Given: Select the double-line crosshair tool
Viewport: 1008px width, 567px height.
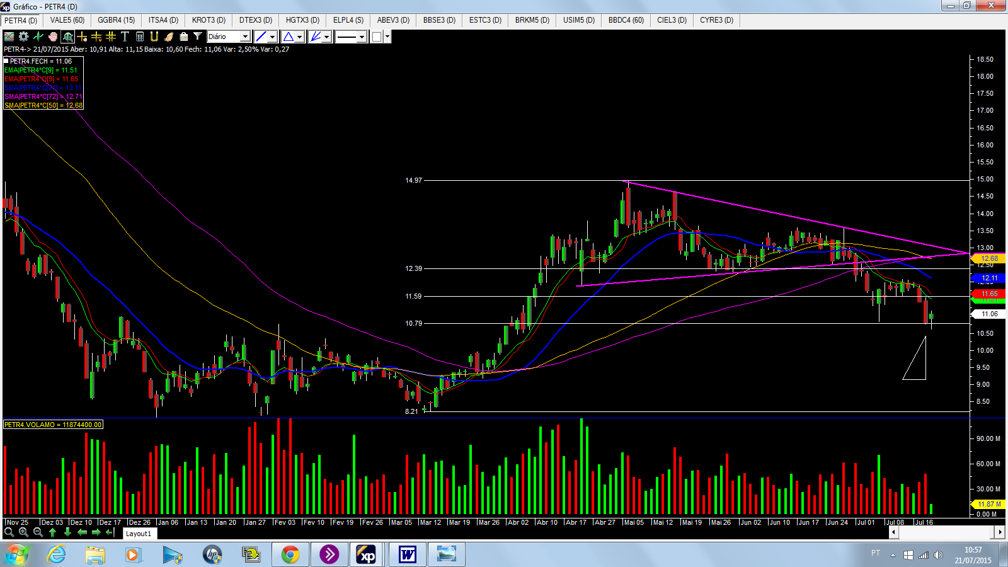Looking at the screenshot, I should click(96, 37).
